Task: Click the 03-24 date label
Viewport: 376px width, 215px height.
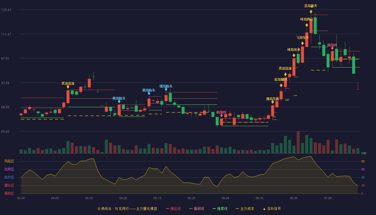Action: click(21, 198)
